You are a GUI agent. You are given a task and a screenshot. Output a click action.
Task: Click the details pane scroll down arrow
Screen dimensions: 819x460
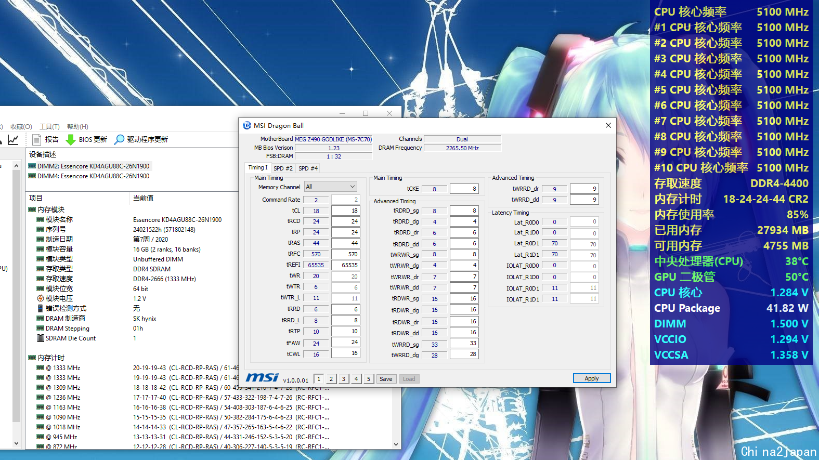pos(396,444)
